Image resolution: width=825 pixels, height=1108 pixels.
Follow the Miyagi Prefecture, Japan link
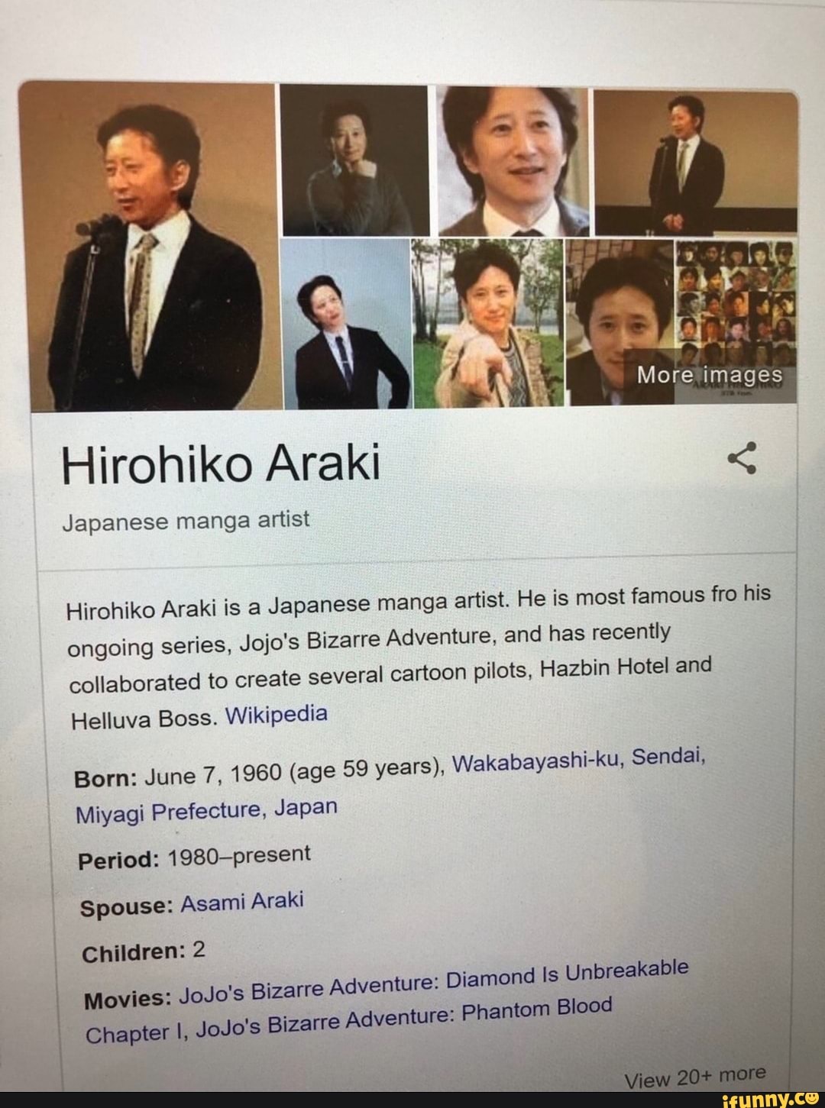tap(206, 810)
